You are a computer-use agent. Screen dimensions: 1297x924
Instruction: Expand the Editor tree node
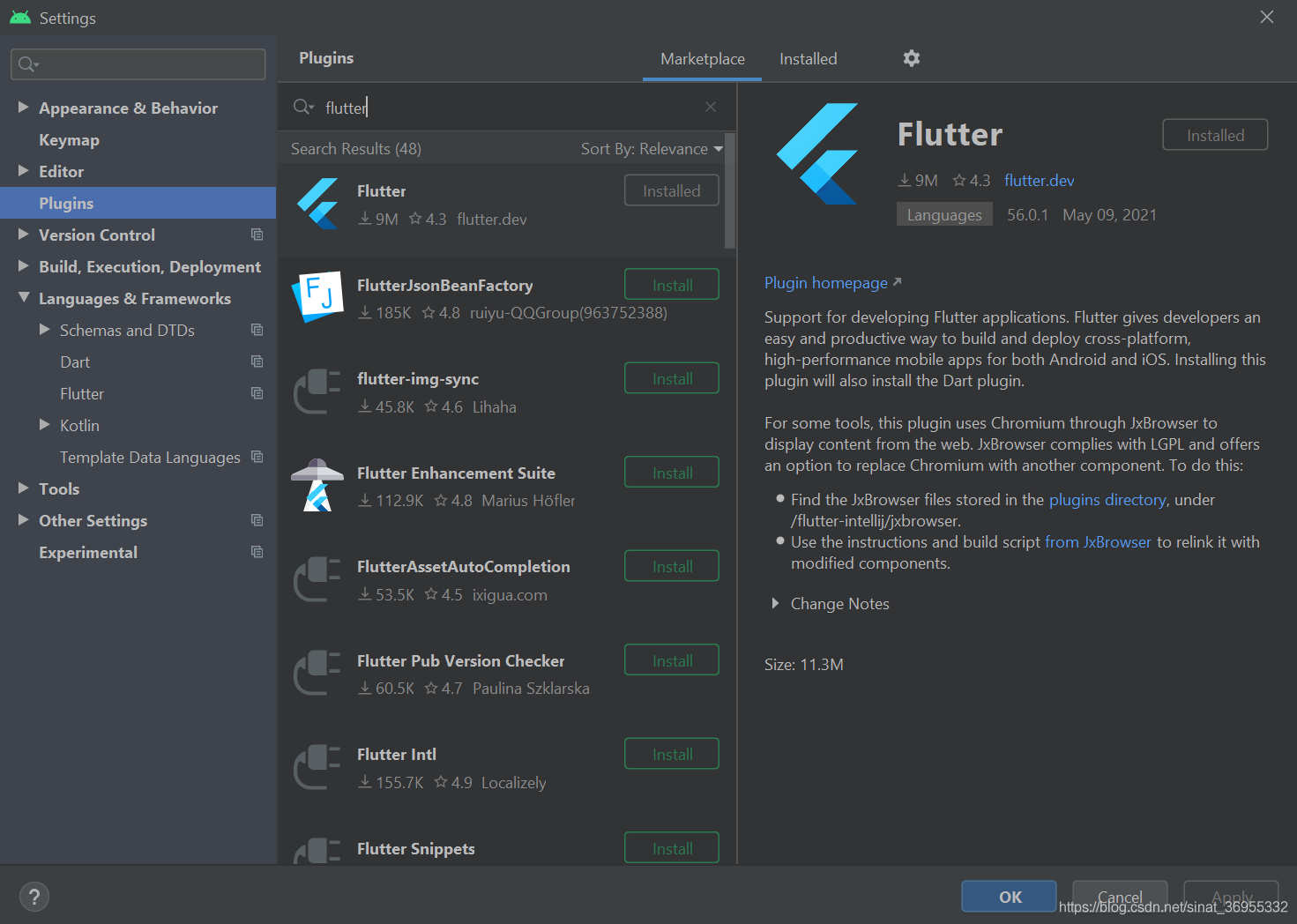tap(24, 170)
